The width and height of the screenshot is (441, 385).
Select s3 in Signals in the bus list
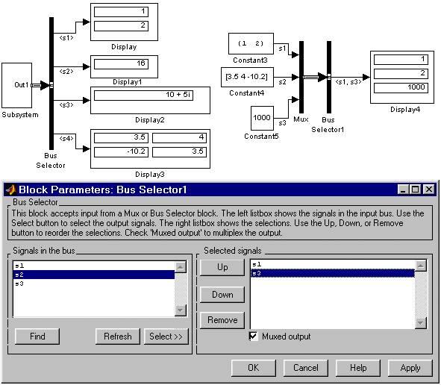[94, 284]
